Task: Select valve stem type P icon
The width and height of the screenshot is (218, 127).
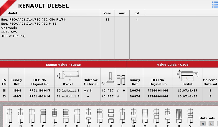Action: pos(156,116)
